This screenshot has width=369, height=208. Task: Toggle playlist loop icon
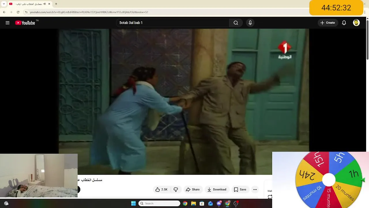coord(270,197)
